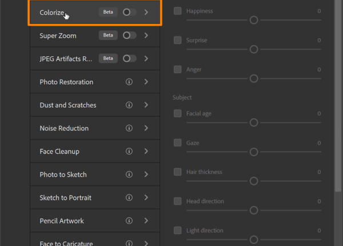The height and width of the screenshot is (246, 343).
Task: Click the vertical scrollbar on the right
Action: (x=338, y=114)
